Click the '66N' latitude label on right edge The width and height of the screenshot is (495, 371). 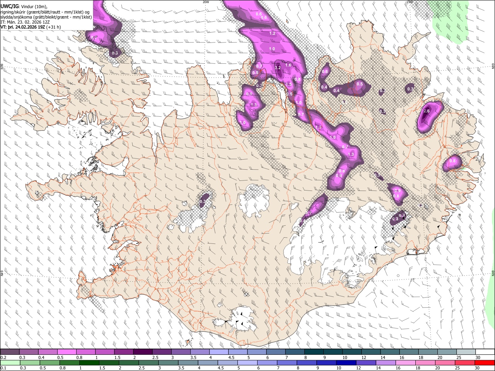click(x=493, y=67)
